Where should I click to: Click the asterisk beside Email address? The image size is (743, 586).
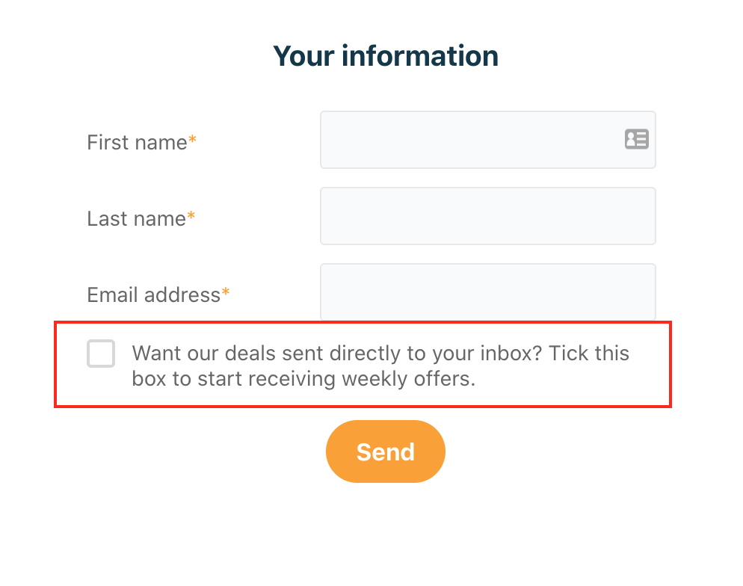pos(226,292)
